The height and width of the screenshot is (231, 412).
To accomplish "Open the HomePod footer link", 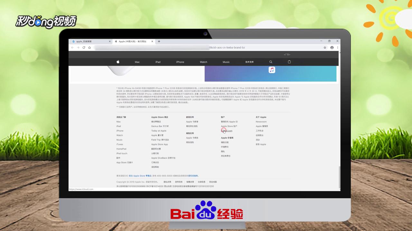I will 121,149.
